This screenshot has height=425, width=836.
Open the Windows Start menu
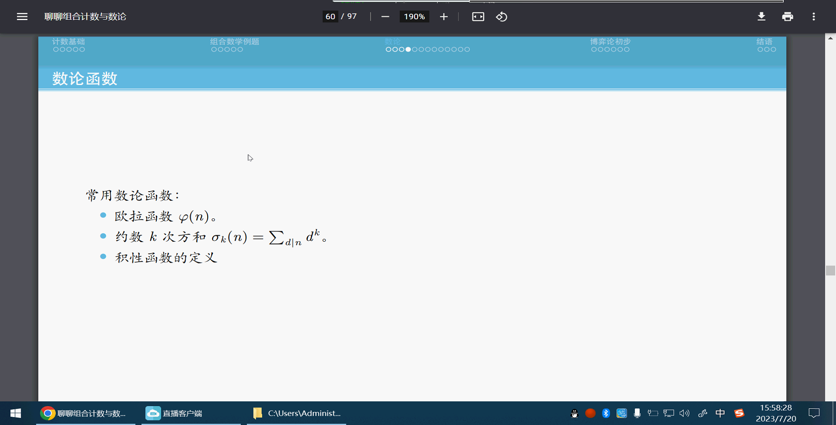[x=16, y=413]
